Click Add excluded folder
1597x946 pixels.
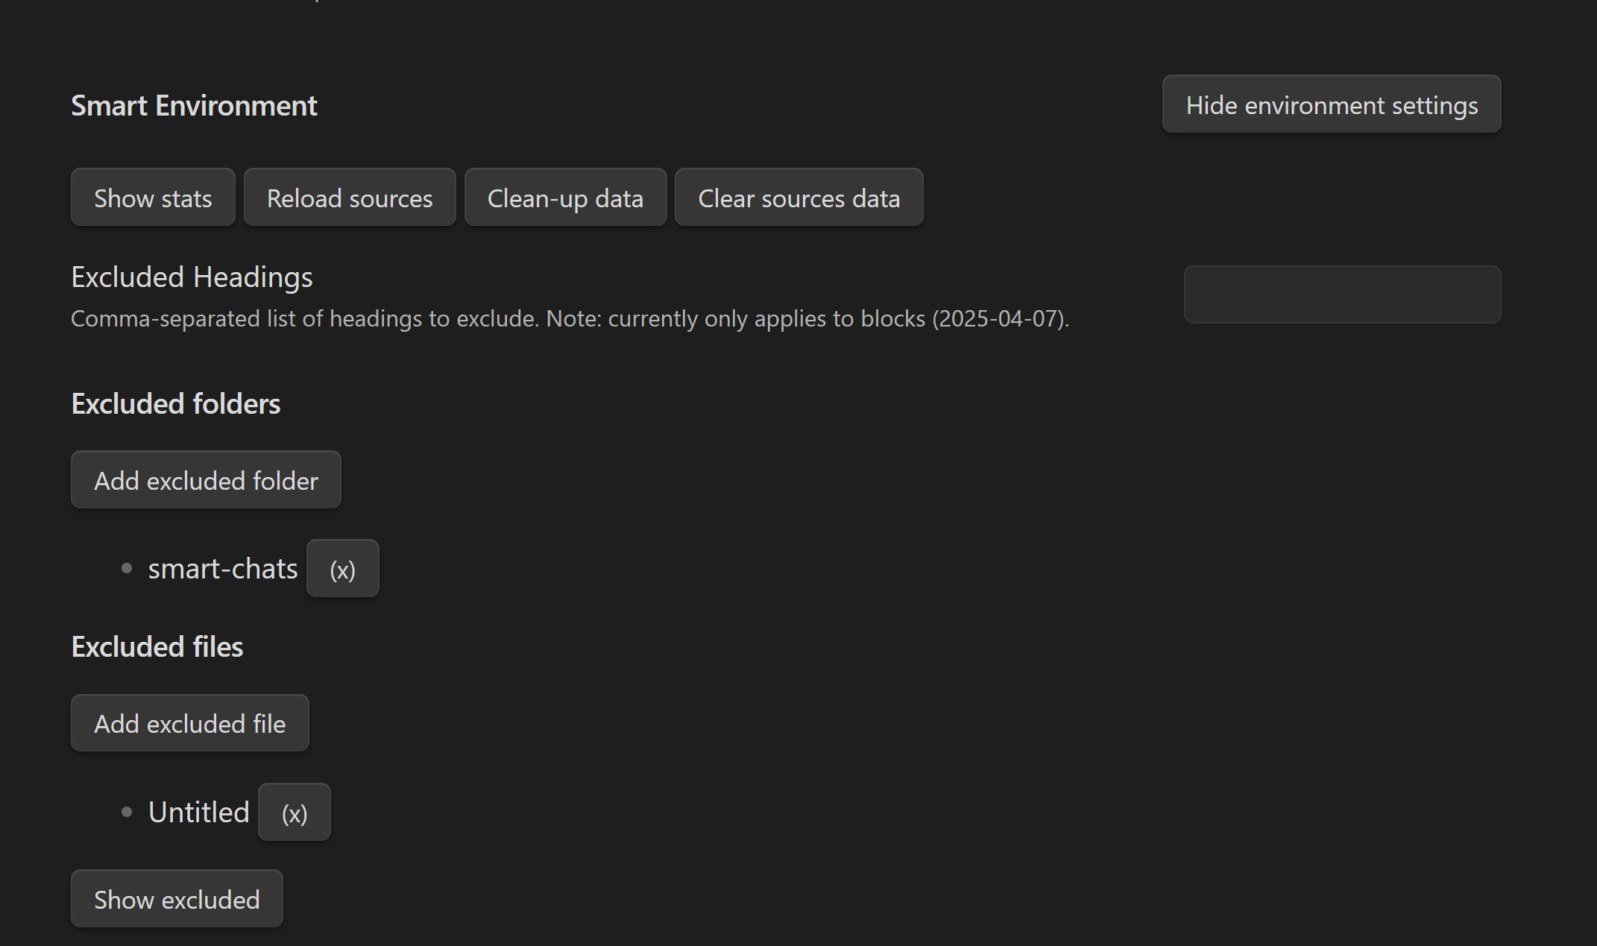pyautogui.click(x=206, y=480)
